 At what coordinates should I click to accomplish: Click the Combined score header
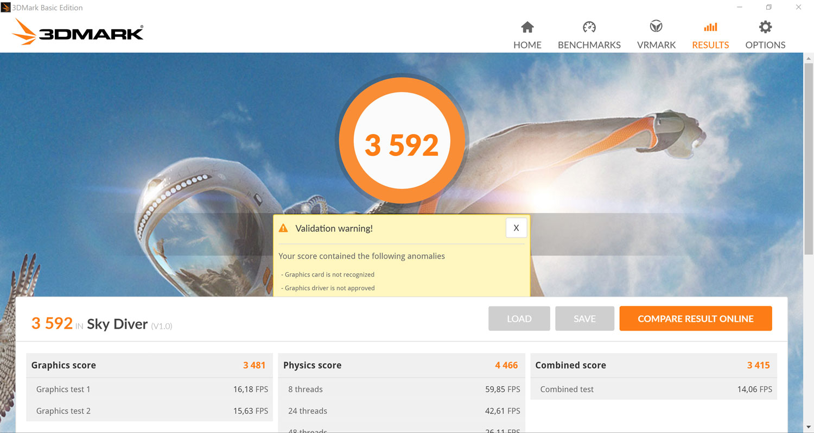click(x=653, y=365)
